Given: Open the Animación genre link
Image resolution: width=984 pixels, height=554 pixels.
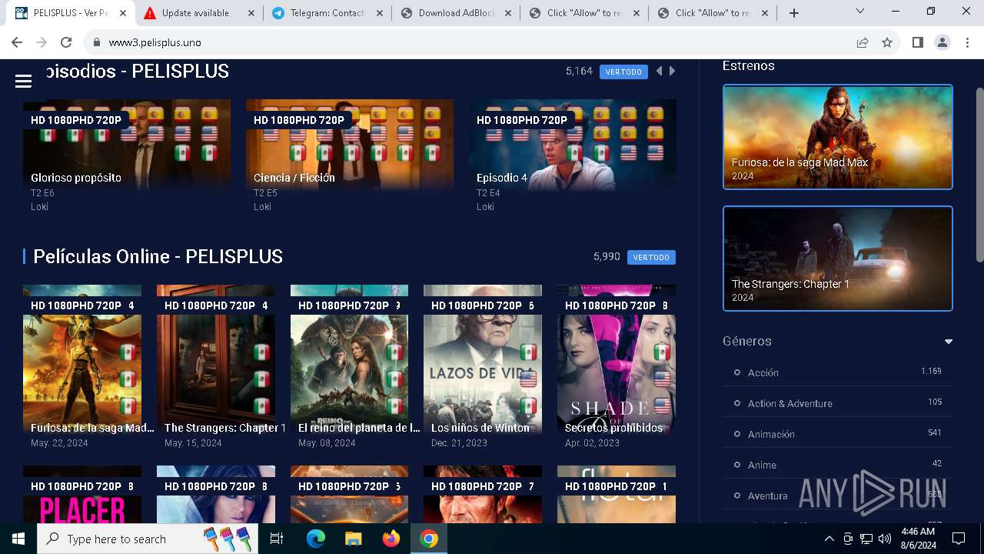Looking at the screenshot, I should point(771,434).
